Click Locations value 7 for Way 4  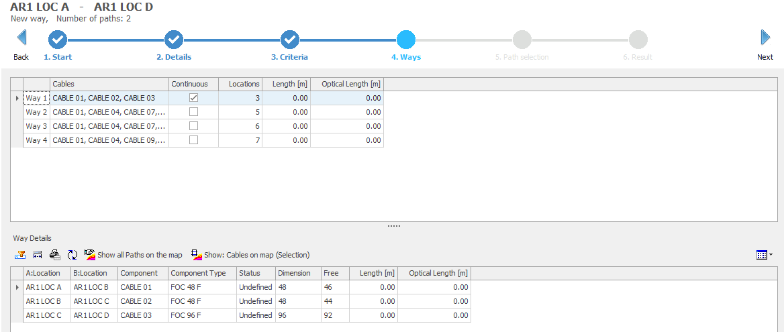click(x=240, y=140)
